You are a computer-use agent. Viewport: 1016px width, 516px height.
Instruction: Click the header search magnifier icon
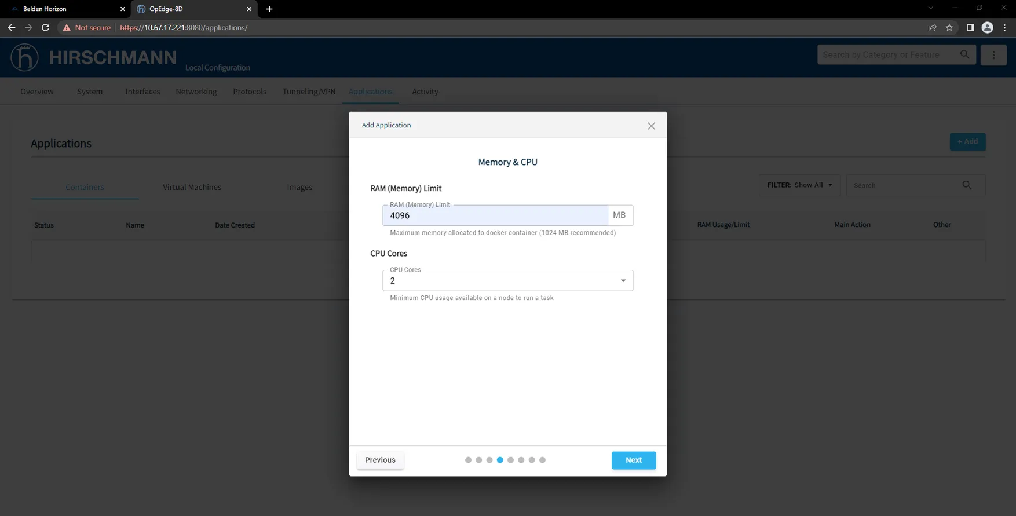[964, 54]
